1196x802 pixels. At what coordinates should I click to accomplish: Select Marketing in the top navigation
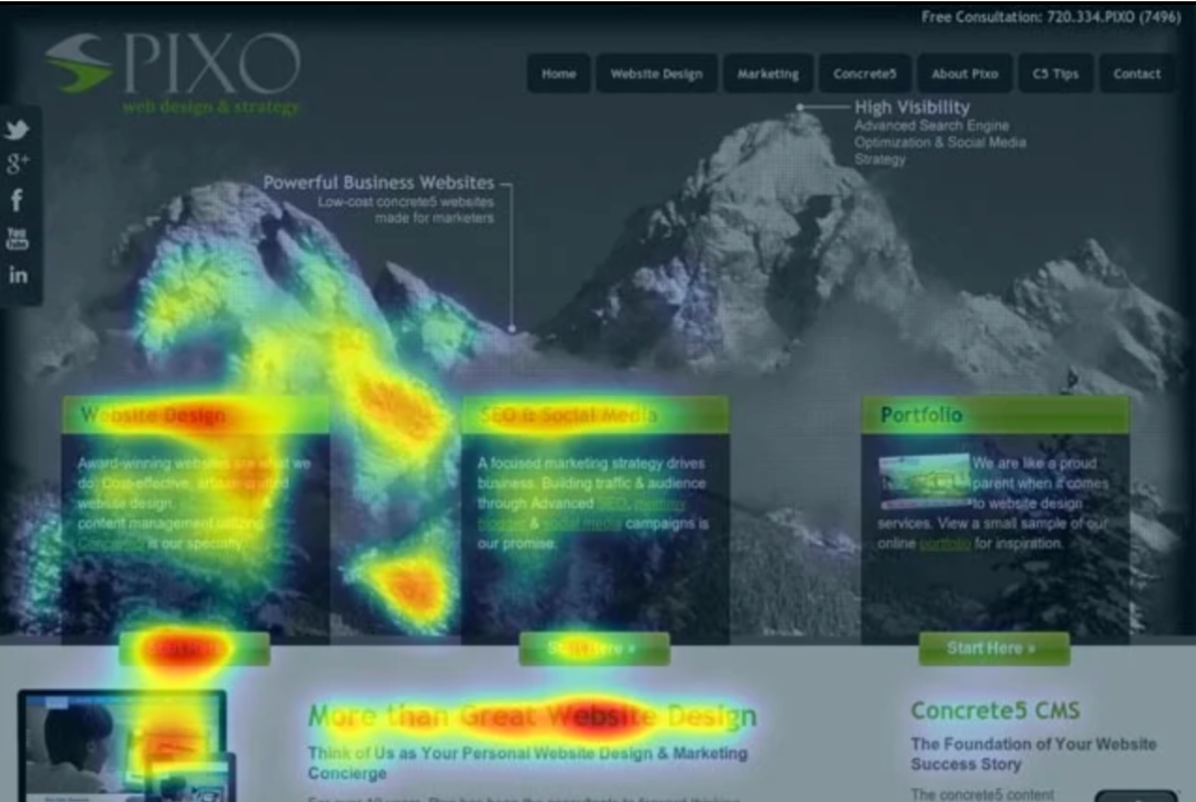[767, 74]
